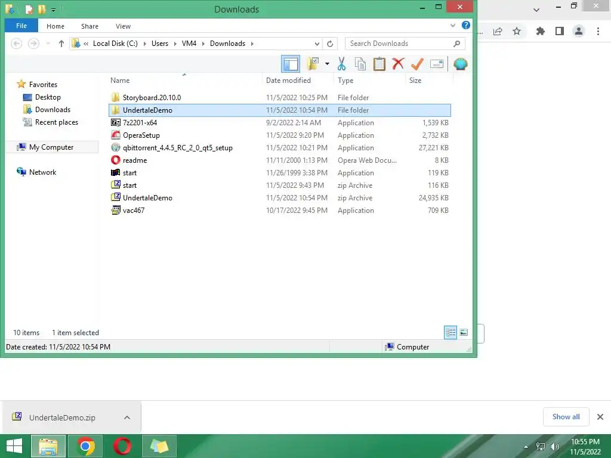Screen dimensions: 611x458
Task: Click the Cut scissors icon
Action: 342,64
